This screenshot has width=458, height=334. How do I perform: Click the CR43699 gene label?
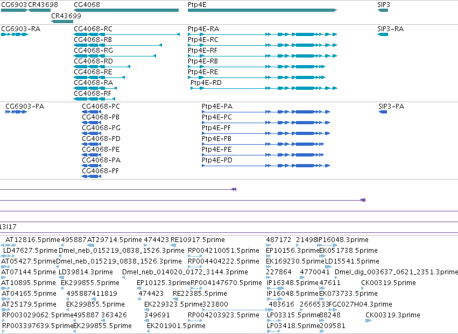(66, 16)
